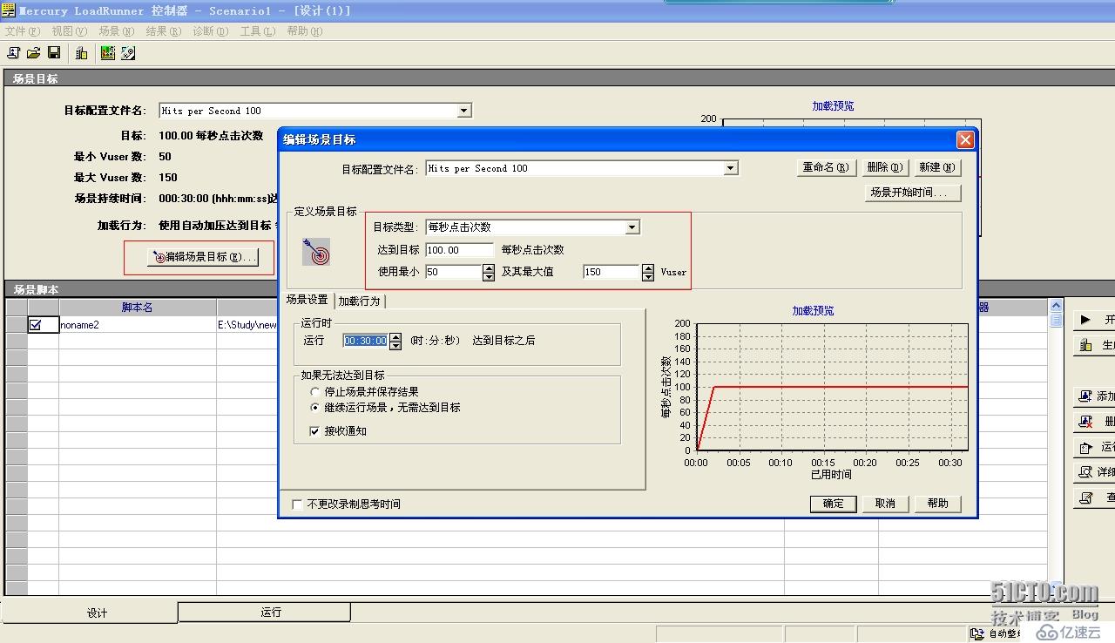
Task: Switch to the 加载行为 tab
Action: tap(359, 301)
